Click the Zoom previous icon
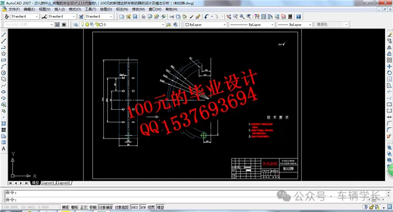Screen dimensions: 393x212 (248, 17)
